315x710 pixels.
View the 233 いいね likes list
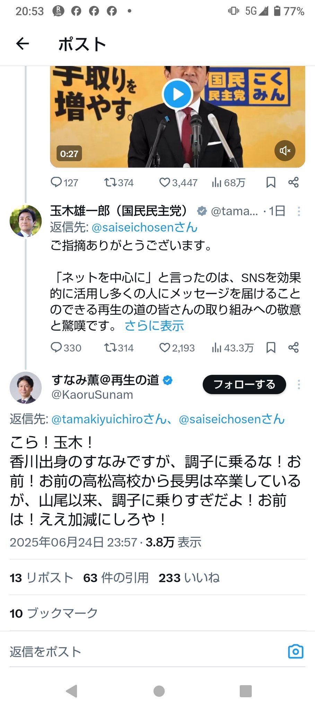click(189, 578)
